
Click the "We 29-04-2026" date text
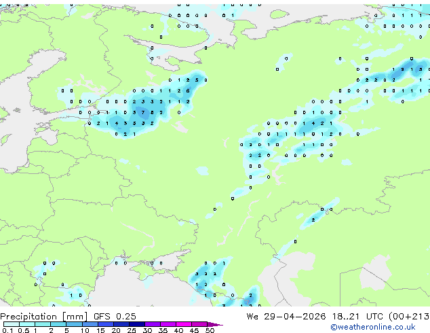(286, 316)
